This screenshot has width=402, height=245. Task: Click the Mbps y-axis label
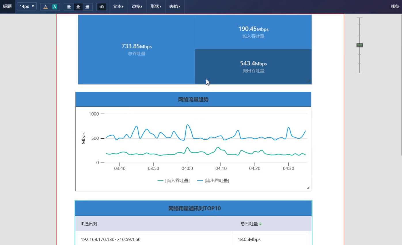[x=84, y=138]
